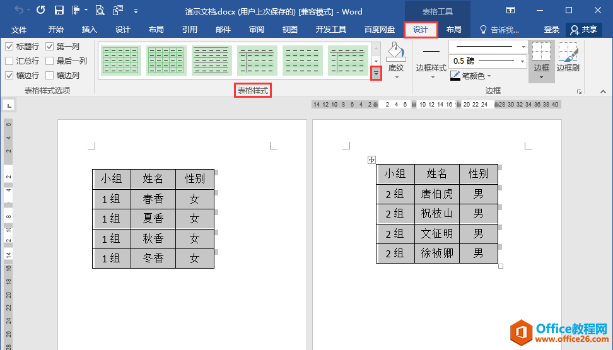Click the 告诉我 (Tell me) search box
613x350 pixels.
click(x=500, y=30)
